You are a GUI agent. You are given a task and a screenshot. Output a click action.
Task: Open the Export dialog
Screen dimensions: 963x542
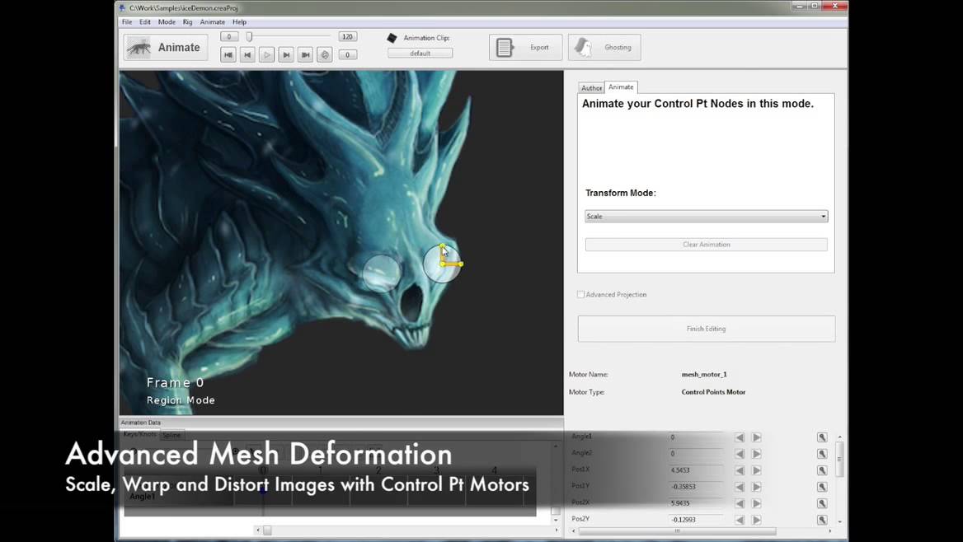(x=526, y=47)
